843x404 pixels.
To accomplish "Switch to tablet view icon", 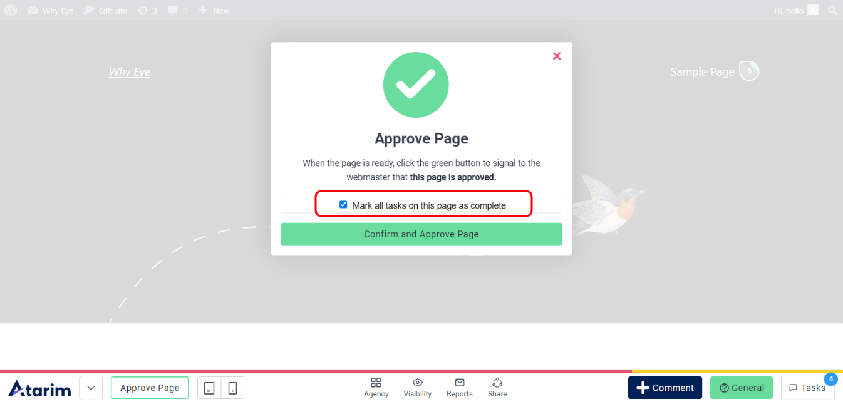I will point(209,388).
